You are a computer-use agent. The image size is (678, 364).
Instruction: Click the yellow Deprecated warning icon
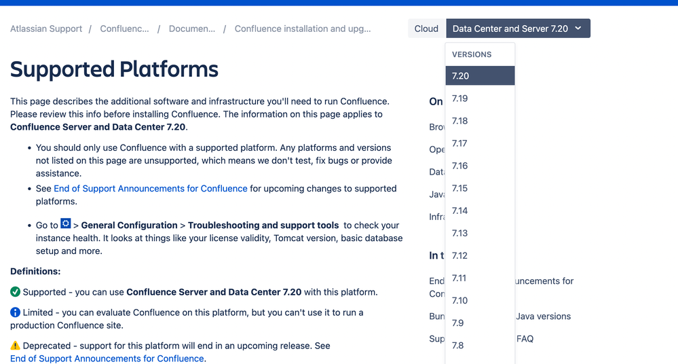[x=15, y=346]
